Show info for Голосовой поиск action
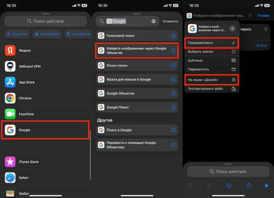274x198 pixels. [173, 36]
